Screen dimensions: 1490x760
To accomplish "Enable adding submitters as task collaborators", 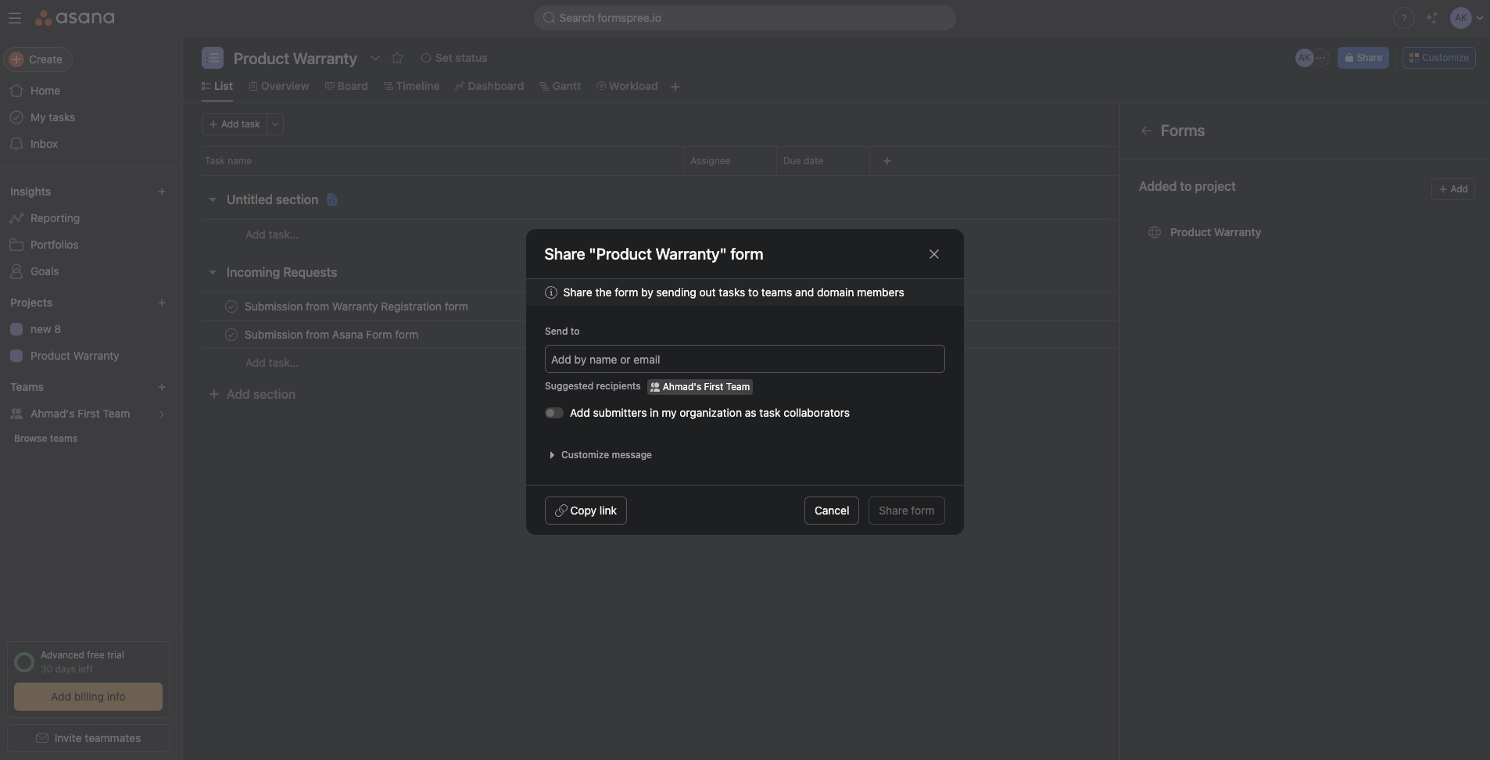I will click(x=553, y=413).
